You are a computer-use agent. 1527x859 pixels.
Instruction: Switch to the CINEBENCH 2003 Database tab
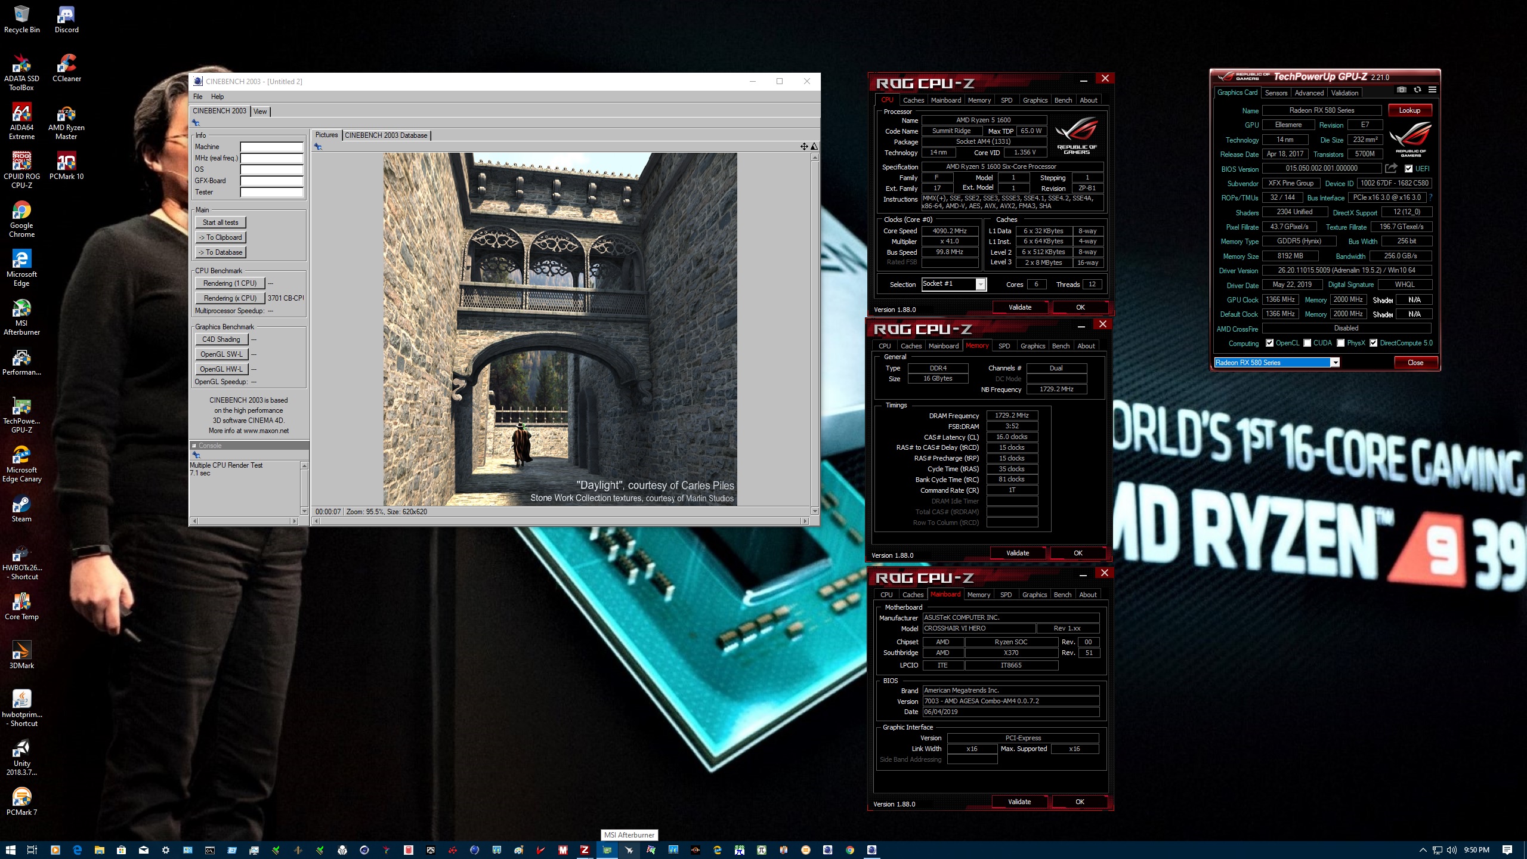(386, 135)
